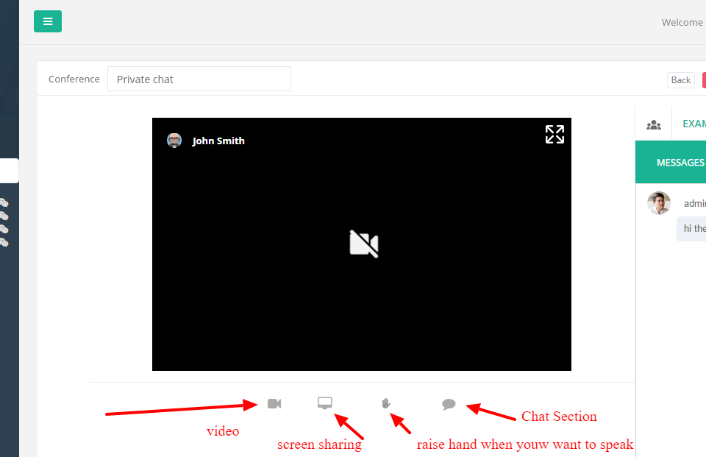This screenshot has width=706, height=457.
Task: Raise your hand to speak
Action: [x=386, y=403]
